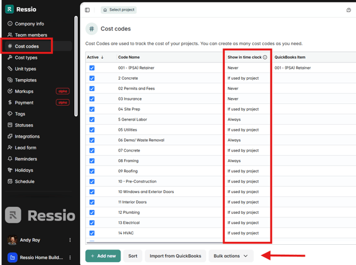Click the sidebar vertical scrollbar
The width and height of the screenshot is (356, 265).
point(76,65)
